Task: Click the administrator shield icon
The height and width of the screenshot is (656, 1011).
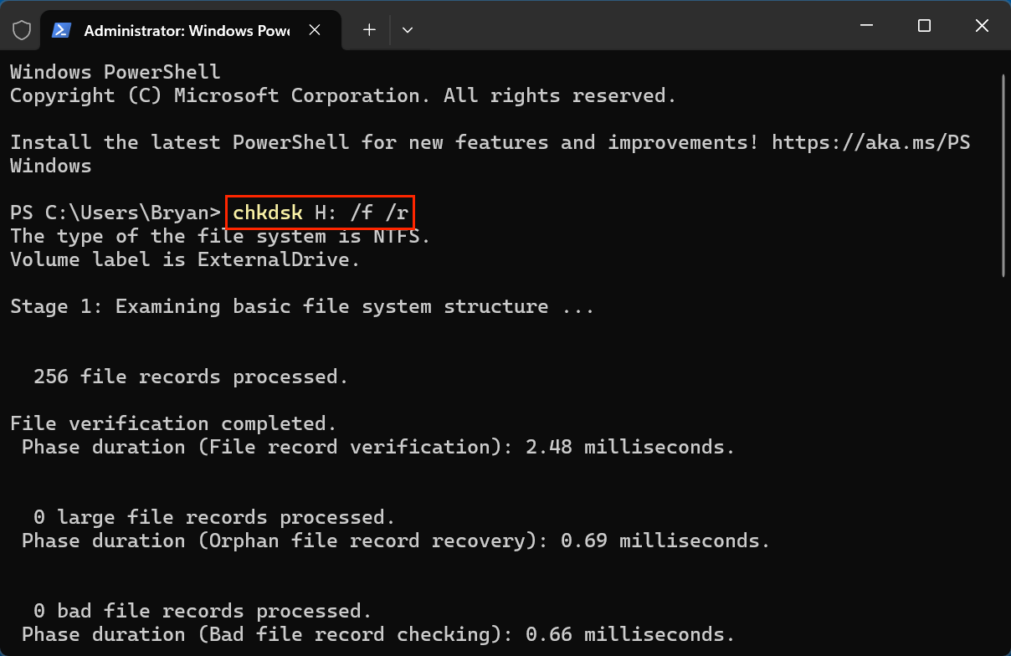Action: [21, 29]
